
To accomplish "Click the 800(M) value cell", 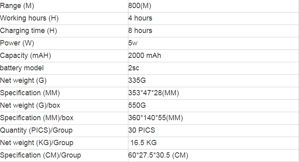I will coord(140,6).
